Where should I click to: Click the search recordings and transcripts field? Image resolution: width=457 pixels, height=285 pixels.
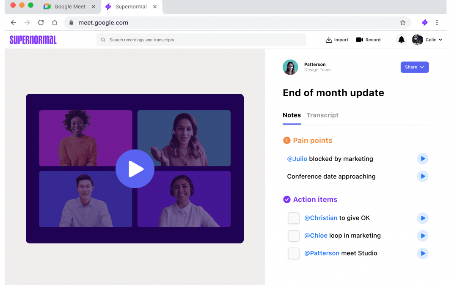[x=201, y=40]
